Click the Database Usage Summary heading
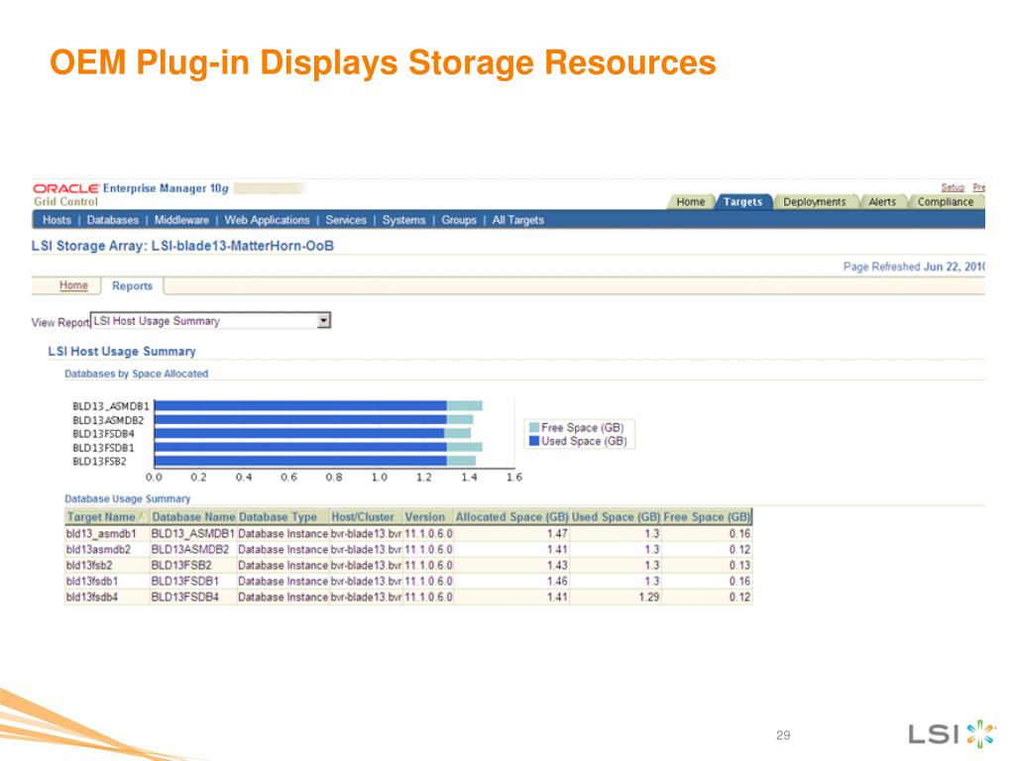 coord(128,499)
